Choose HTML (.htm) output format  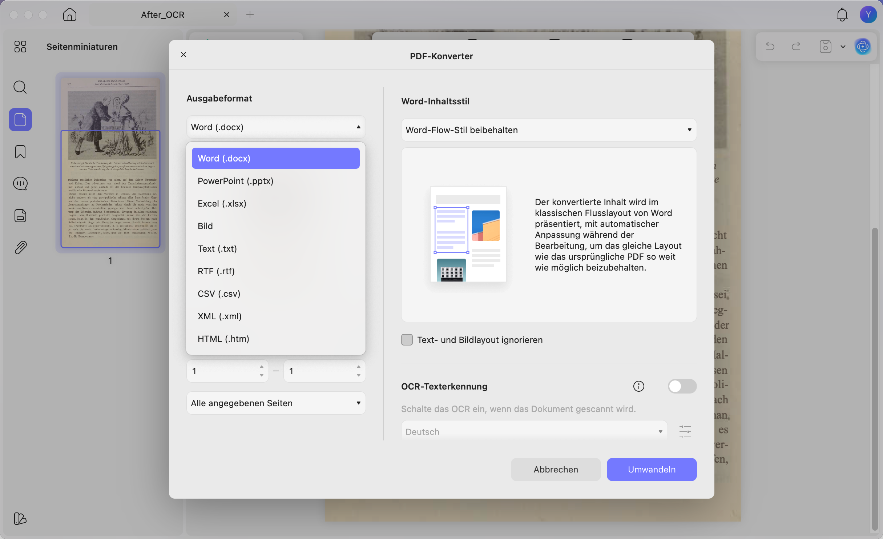[x=275, y=339]
